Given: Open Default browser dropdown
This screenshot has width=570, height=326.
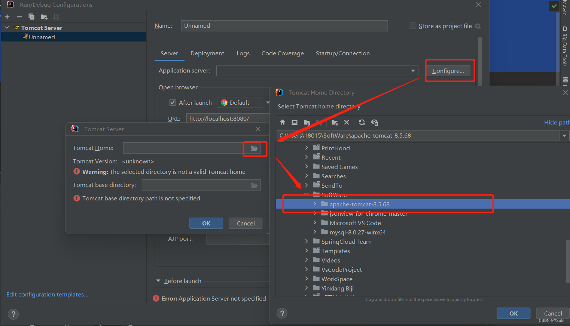Looking at the screenshot, I should (267, 102).
